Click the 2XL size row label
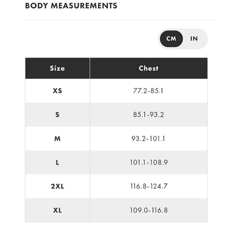The width and height of the screenshot is (227, 227). coord(57,186)
